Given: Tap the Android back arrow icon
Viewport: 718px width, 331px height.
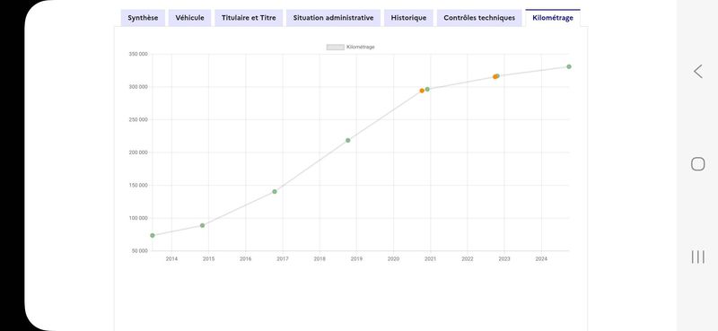Looking at the screenshot, I should coord(698,72).
